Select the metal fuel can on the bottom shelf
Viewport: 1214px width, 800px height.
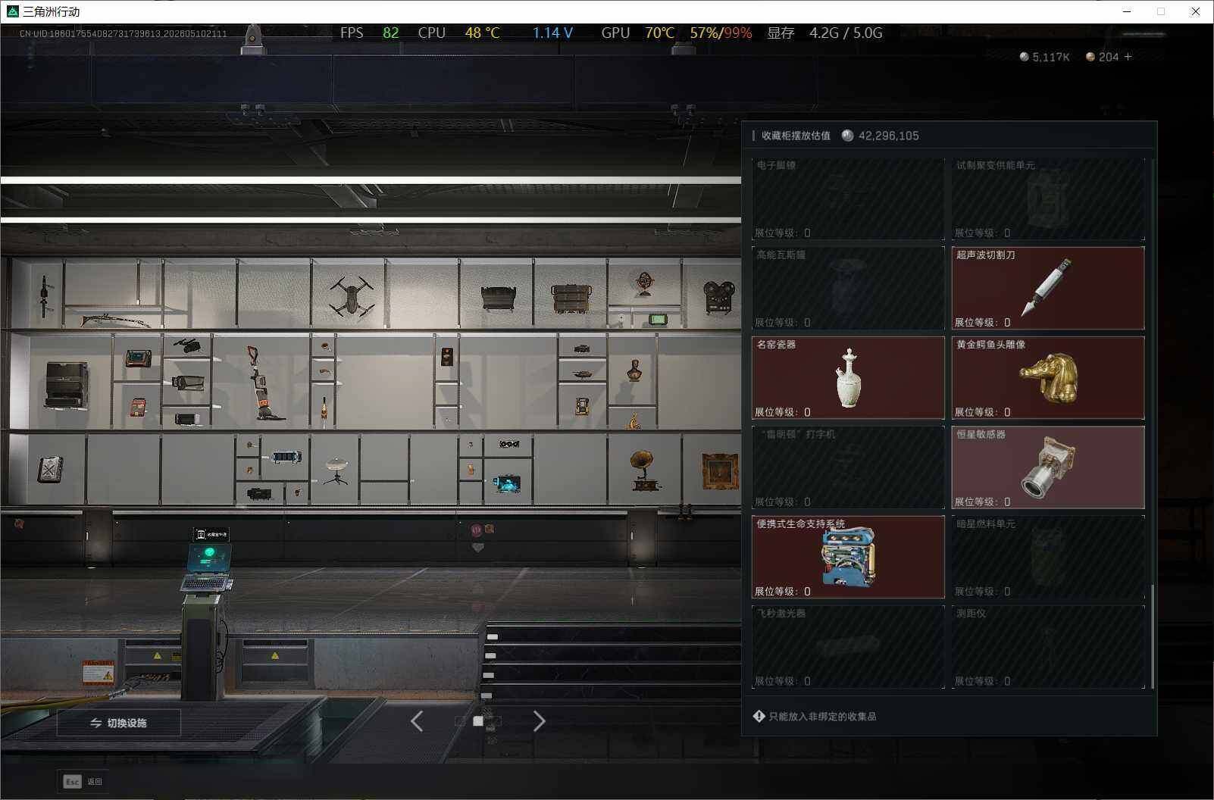(x=51, y=470)
